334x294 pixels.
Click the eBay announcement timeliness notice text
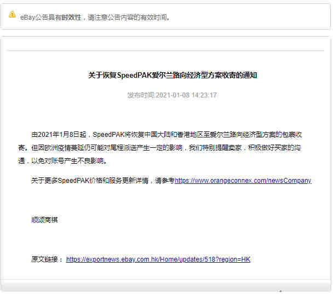coord(95,18)
